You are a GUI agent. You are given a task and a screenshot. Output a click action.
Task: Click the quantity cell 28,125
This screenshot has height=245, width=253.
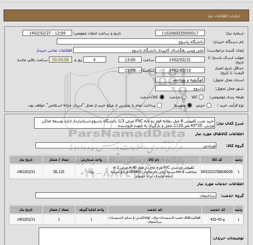[59, 172]
